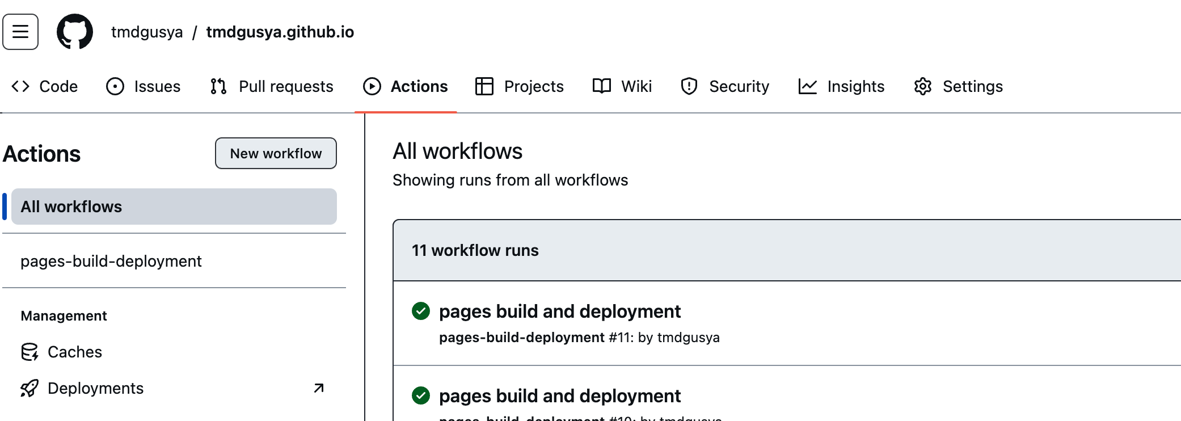Go to repository Settings tab

pos(959,86)
